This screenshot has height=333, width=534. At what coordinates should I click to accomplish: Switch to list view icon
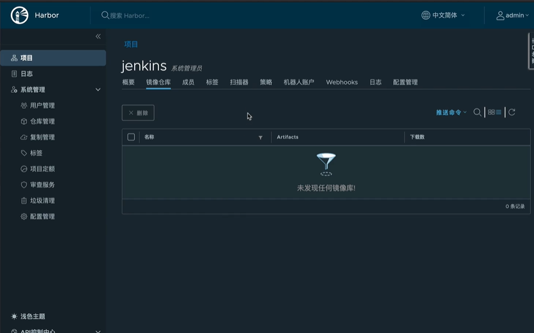tap(498, 112)
